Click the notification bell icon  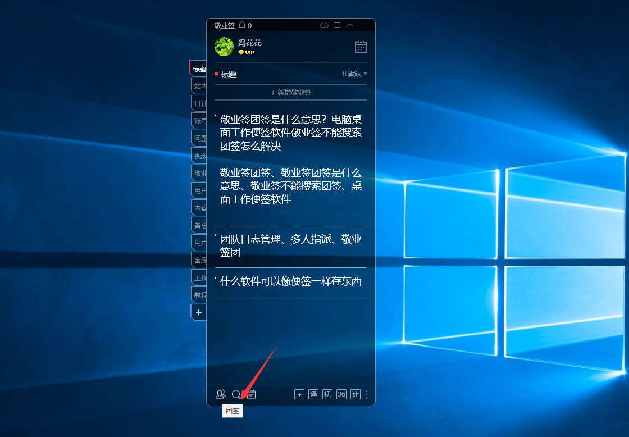click(x=242, y=25)
